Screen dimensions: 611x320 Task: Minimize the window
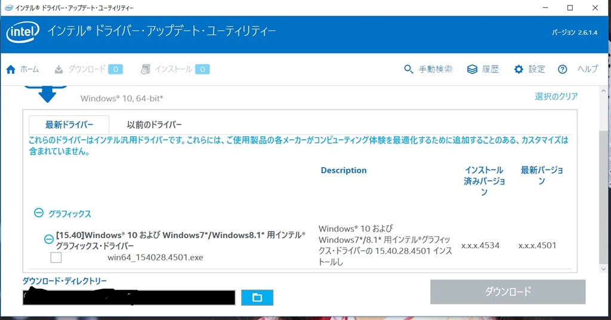pyautogui.click(x=545, y=8)
